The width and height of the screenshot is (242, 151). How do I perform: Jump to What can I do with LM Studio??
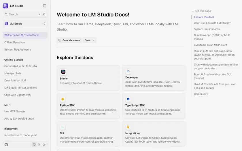pos(212,23)
